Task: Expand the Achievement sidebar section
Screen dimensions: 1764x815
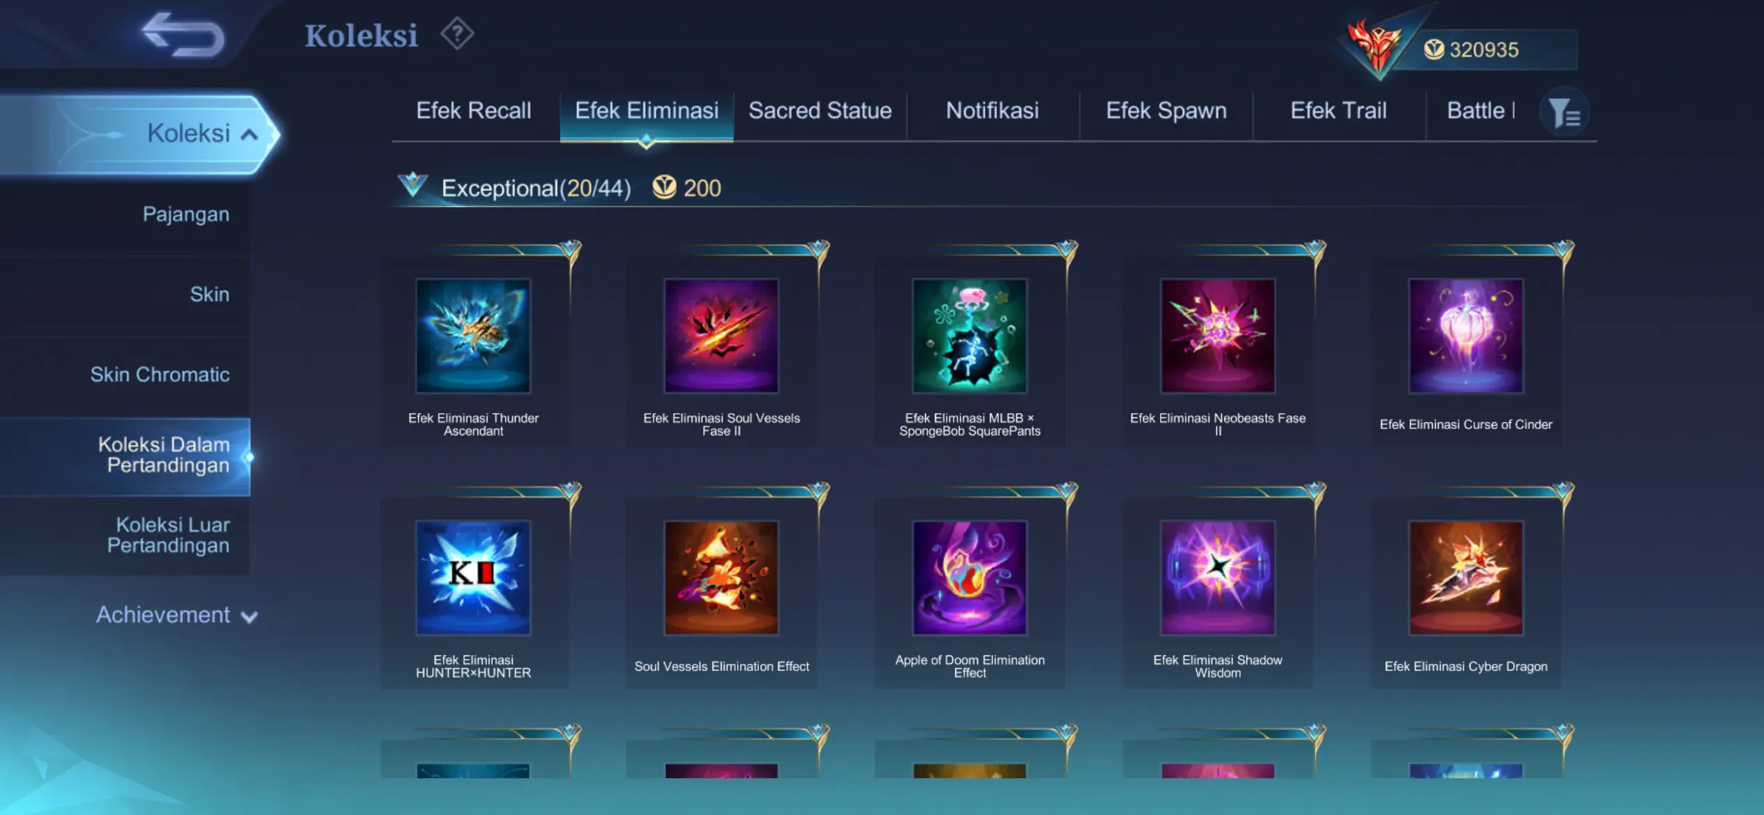Action: click(177, 615)
